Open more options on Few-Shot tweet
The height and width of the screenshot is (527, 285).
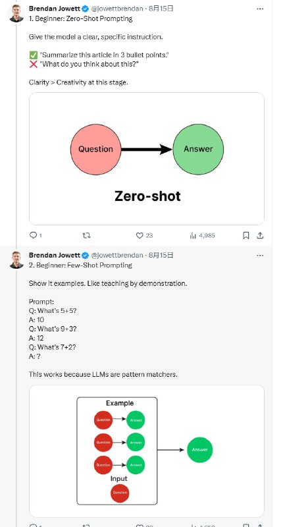260,256
